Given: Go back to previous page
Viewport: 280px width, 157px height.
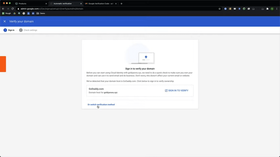Looking at the screenshot, I should [x=3, y=9].
